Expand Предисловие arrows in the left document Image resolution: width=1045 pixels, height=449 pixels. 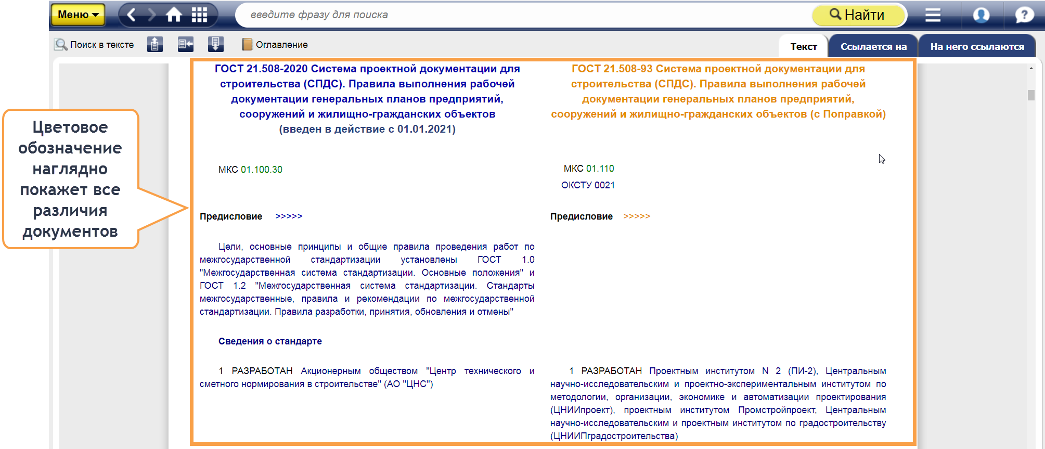289,216
